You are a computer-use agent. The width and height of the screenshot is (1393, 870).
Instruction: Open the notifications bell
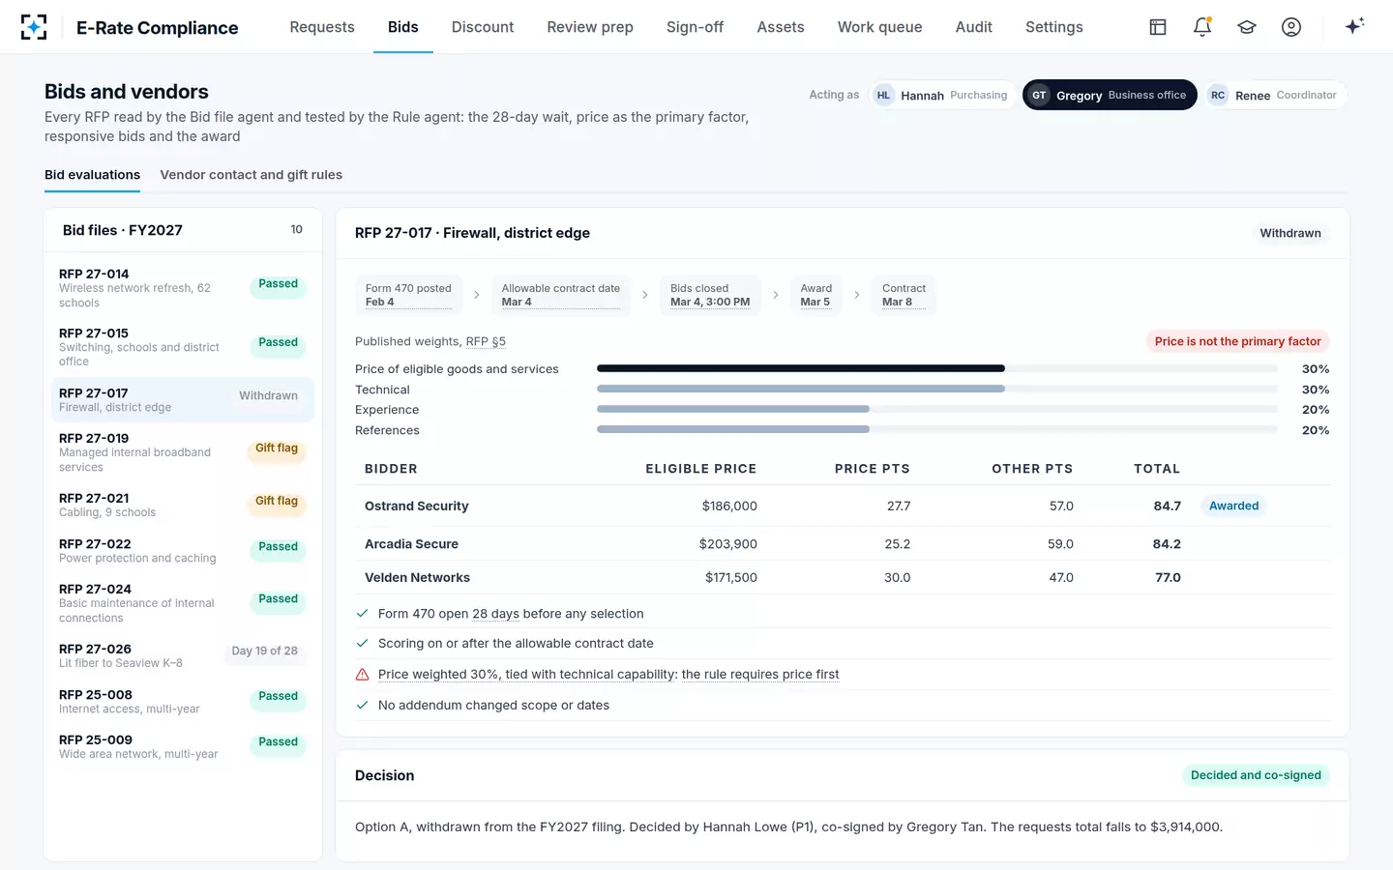(1202, 27)
